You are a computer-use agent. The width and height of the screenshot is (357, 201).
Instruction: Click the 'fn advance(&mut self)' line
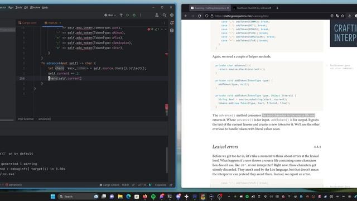pos(69,63)
